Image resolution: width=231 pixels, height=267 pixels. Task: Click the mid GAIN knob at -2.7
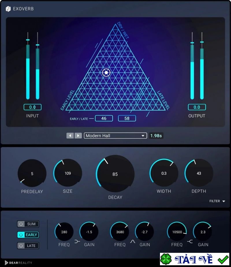(145, 232)
